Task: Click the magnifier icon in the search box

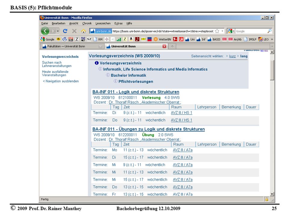Action: tap(269, 31)
